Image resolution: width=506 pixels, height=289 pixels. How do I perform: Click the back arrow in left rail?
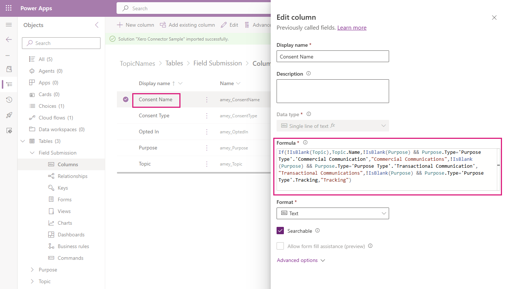click(x=9, y=39)
